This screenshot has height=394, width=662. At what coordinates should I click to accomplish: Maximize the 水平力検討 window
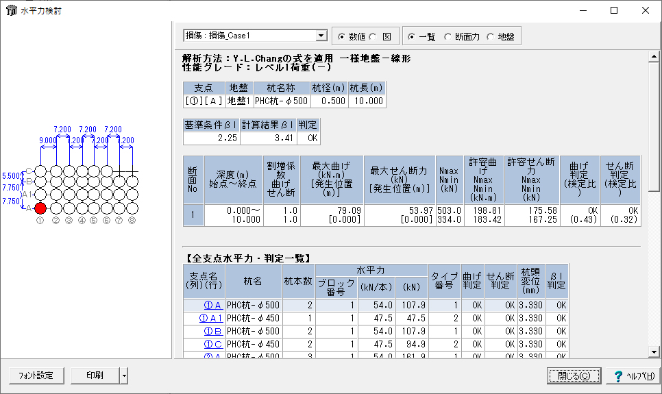click(x=614, y=10)
